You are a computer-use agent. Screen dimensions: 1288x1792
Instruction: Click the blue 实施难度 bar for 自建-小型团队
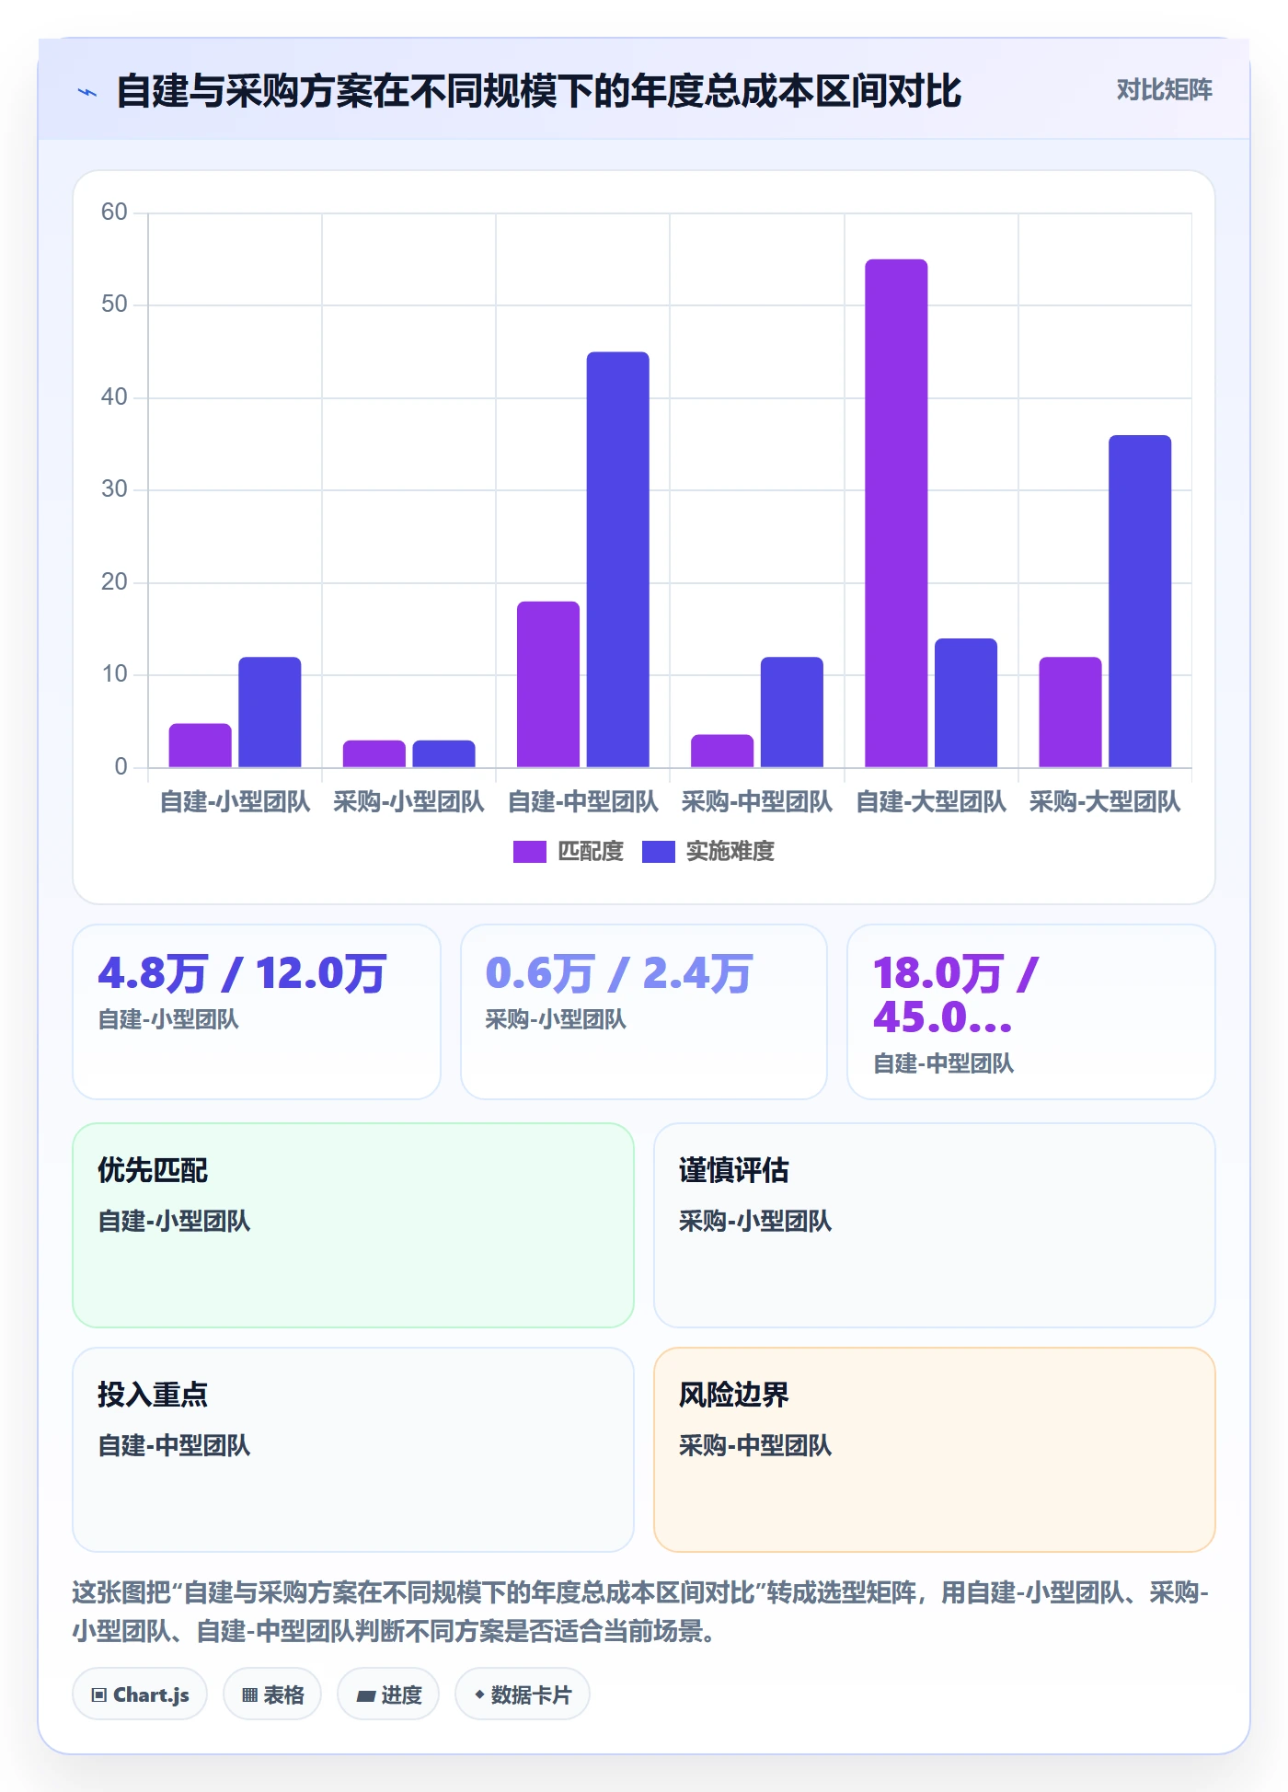pos(270,712)
